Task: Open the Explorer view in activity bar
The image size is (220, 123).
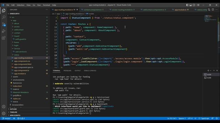Action: coord(4,11)
